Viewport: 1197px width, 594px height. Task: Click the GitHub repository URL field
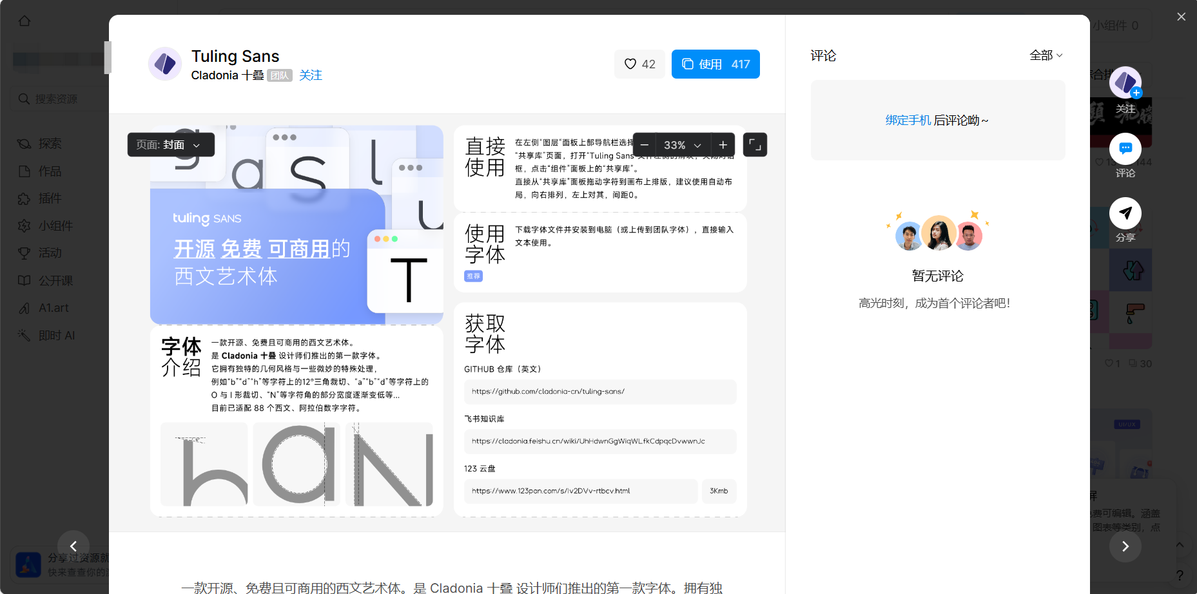pos(600,392)
